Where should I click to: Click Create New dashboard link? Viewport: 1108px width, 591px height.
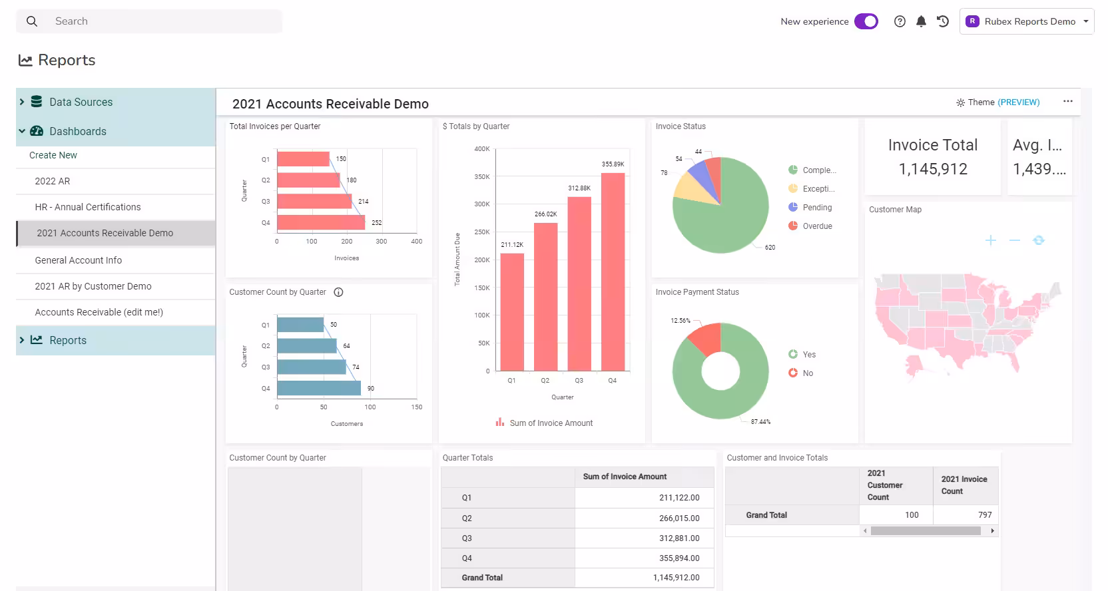tap(53, 155)
